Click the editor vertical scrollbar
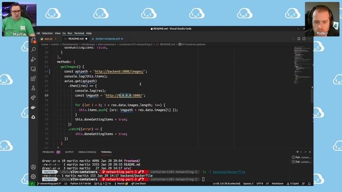342x192 pixels. [x=312, y=96]
